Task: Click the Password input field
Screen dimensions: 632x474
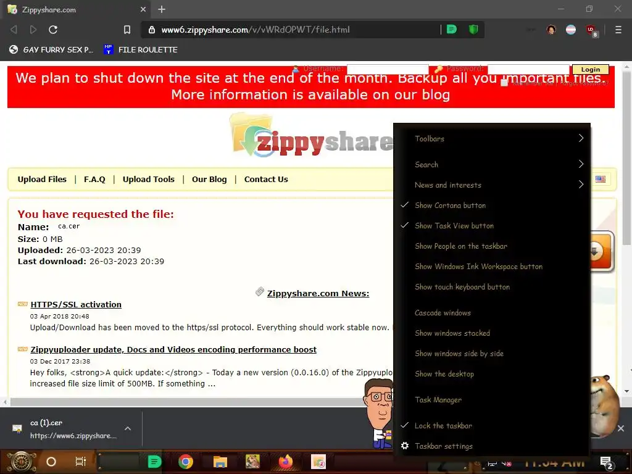Action: (528, 69)
